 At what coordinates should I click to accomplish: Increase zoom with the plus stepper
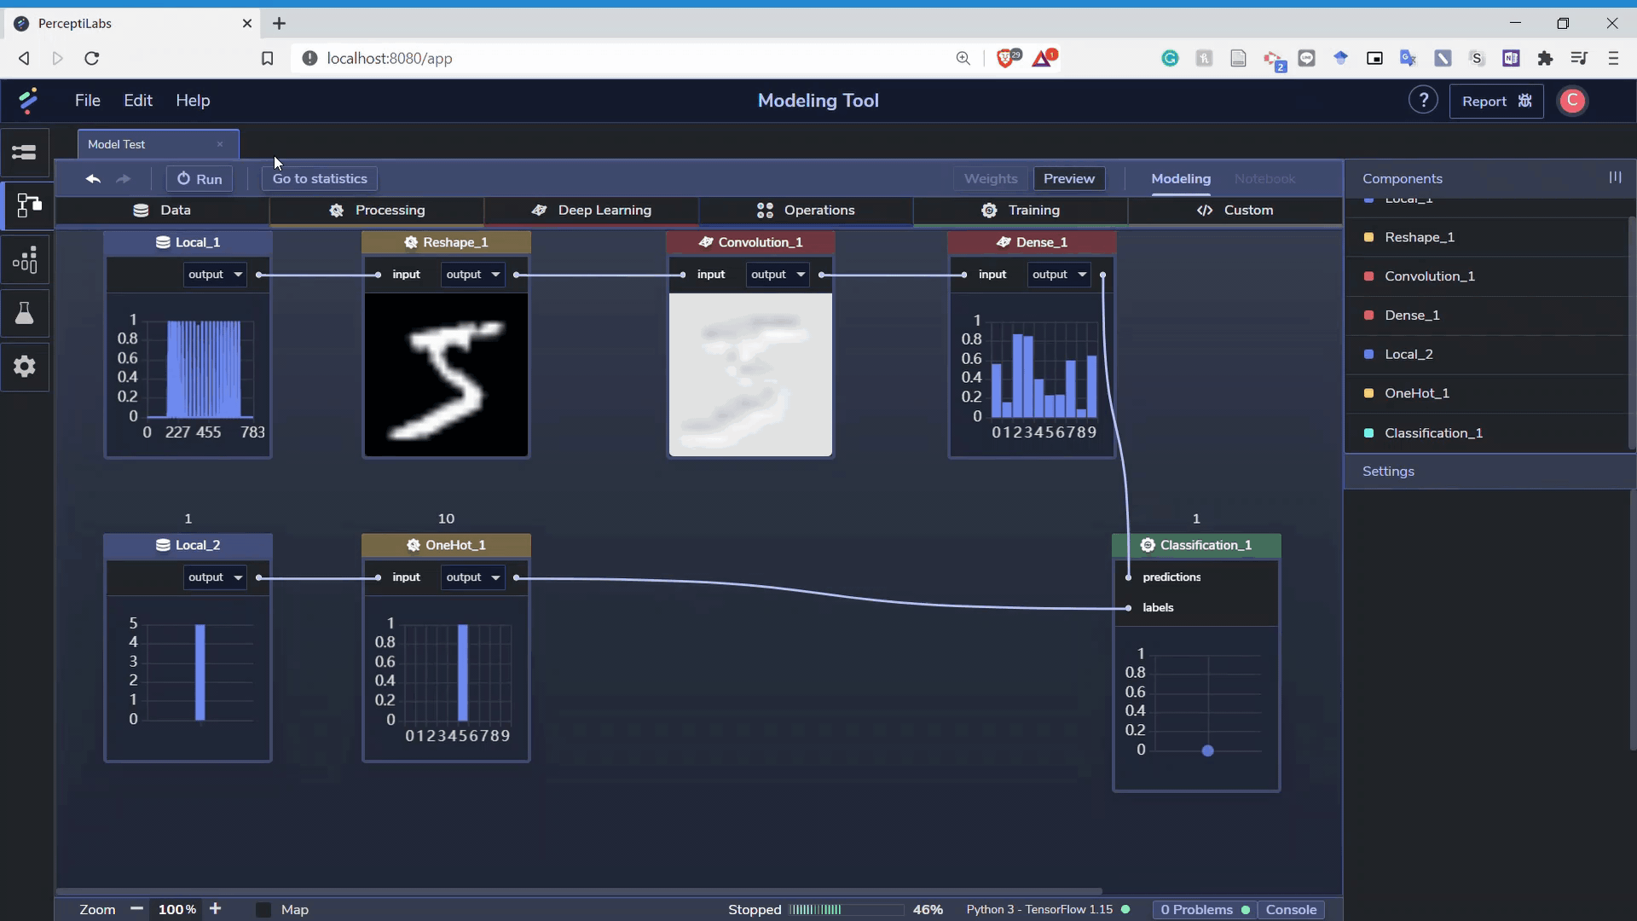pyautogui.click(x=216, y=909)
